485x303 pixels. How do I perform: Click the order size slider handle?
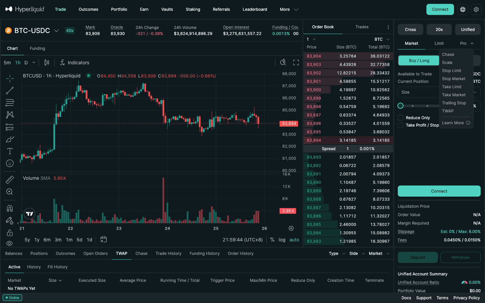click(400, 106)
